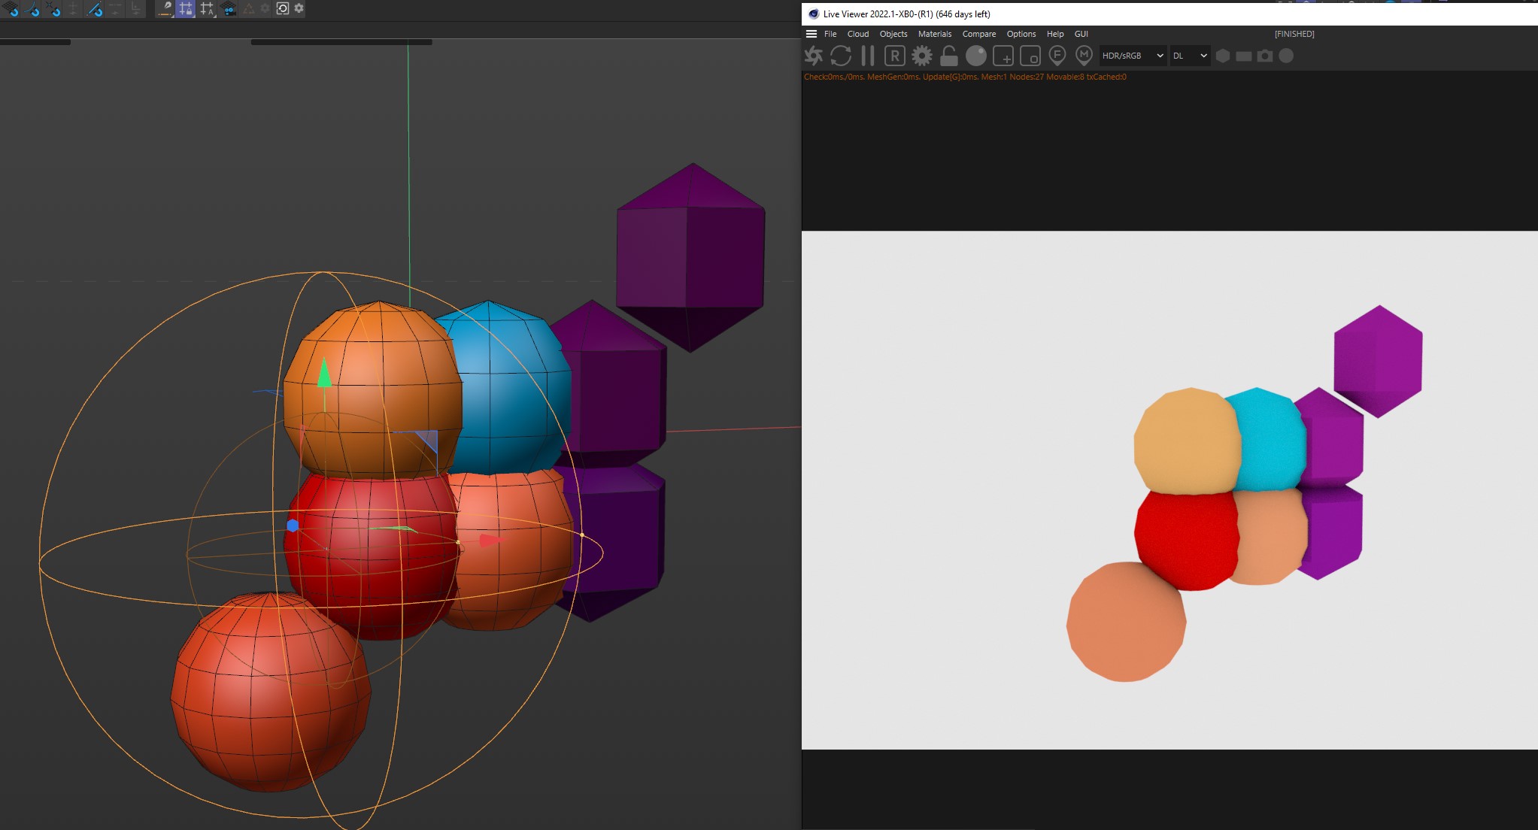Click the purple render color sphere indicator
This screenshot has height=830, width=1538.
click(1286, 56)
